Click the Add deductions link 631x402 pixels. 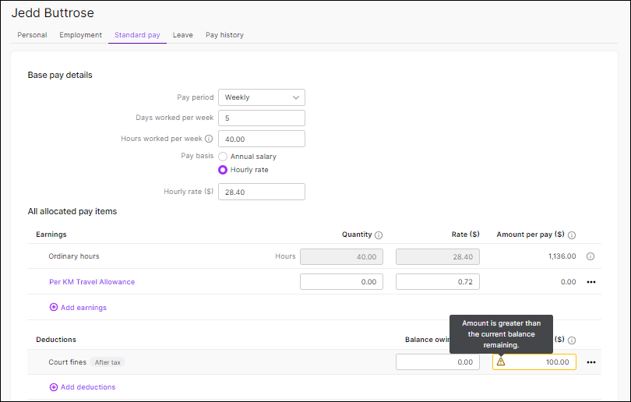click(x=87, y=387)
